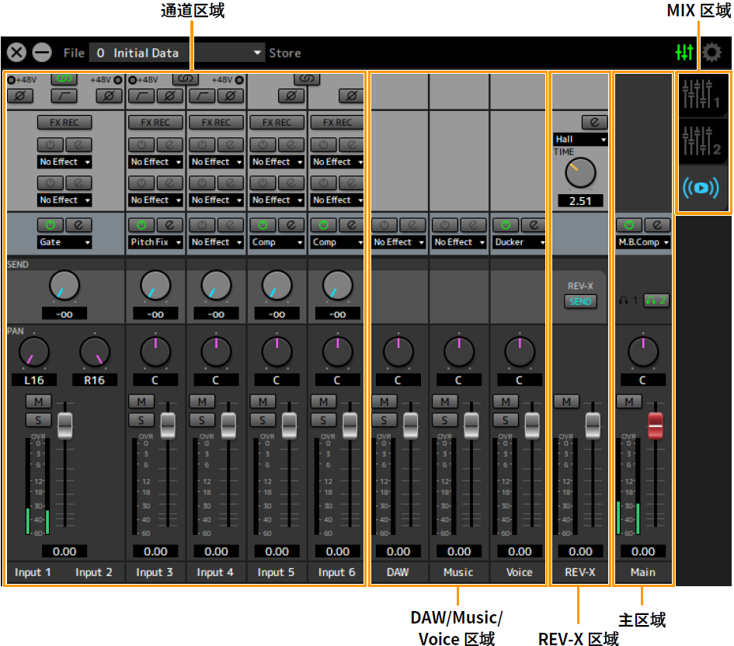Expand the Pitch Fix effect dropdown
734x646 pixels.
pos(155,242)
